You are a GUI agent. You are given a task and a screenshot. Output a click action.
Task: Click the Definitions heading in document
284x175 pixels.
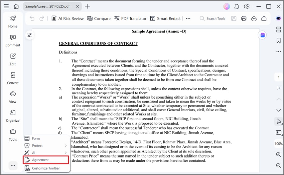(68, 52)
